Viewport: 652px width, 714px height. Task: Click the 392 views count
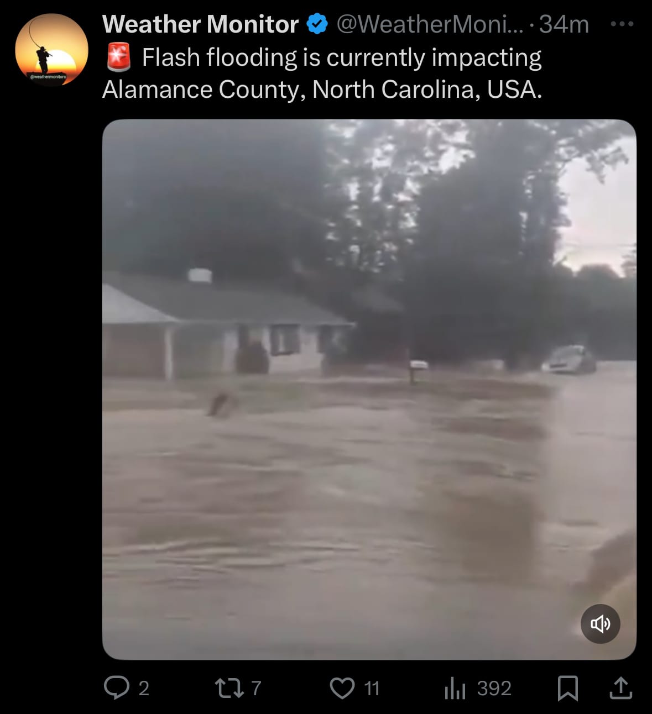click(494, 689)
